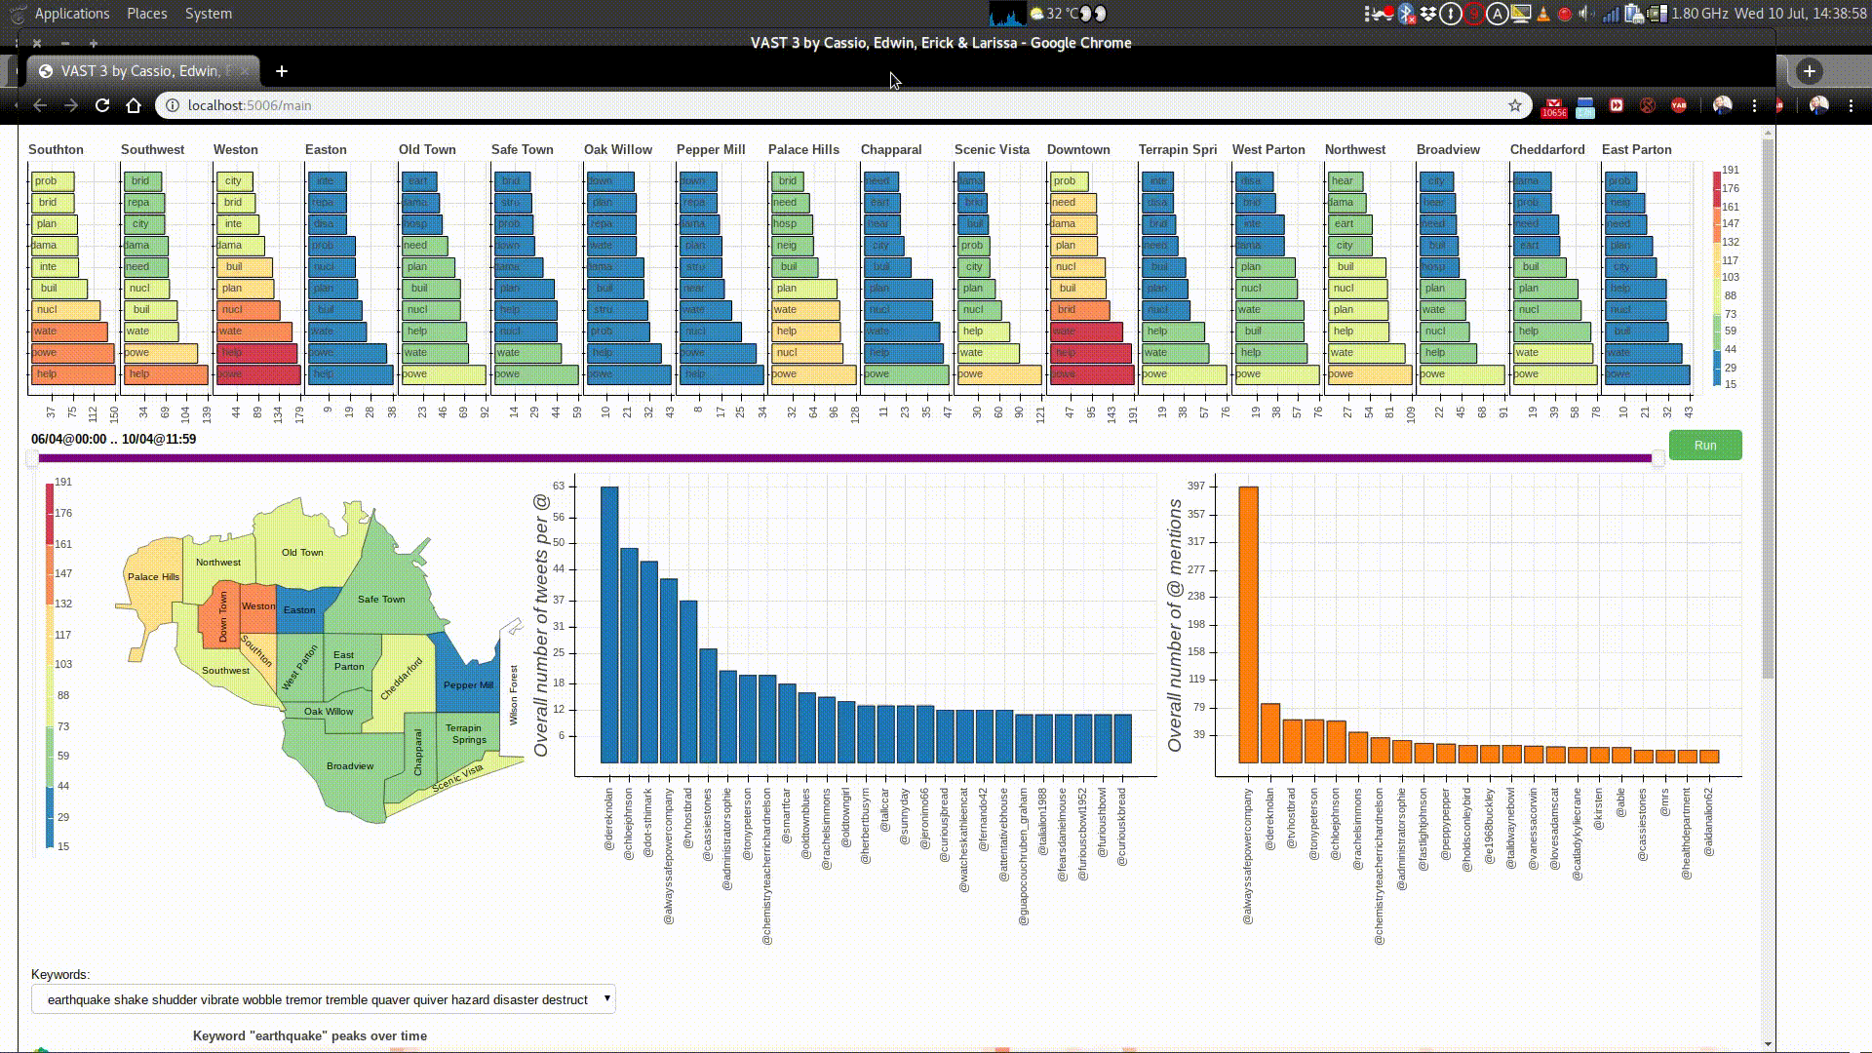Click the red YAB extension icon

pos(1678,105)
